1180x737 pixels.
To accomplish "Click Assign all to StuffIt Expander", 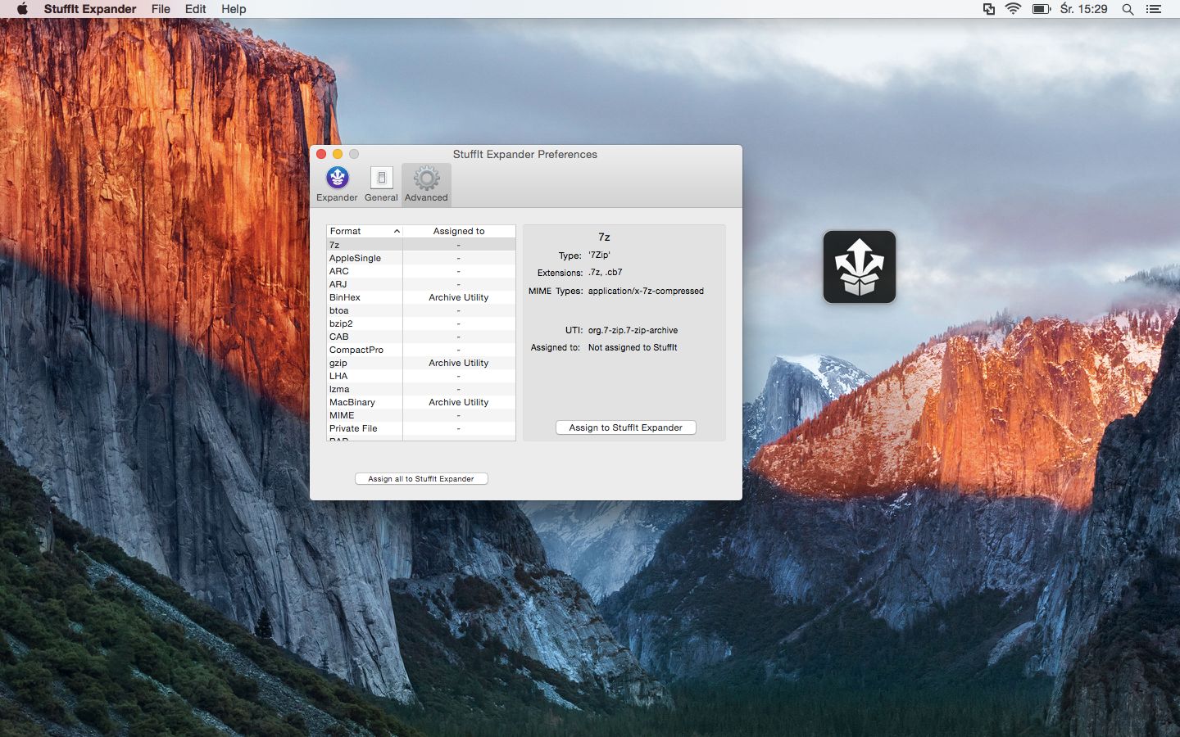I will point(421,479).
